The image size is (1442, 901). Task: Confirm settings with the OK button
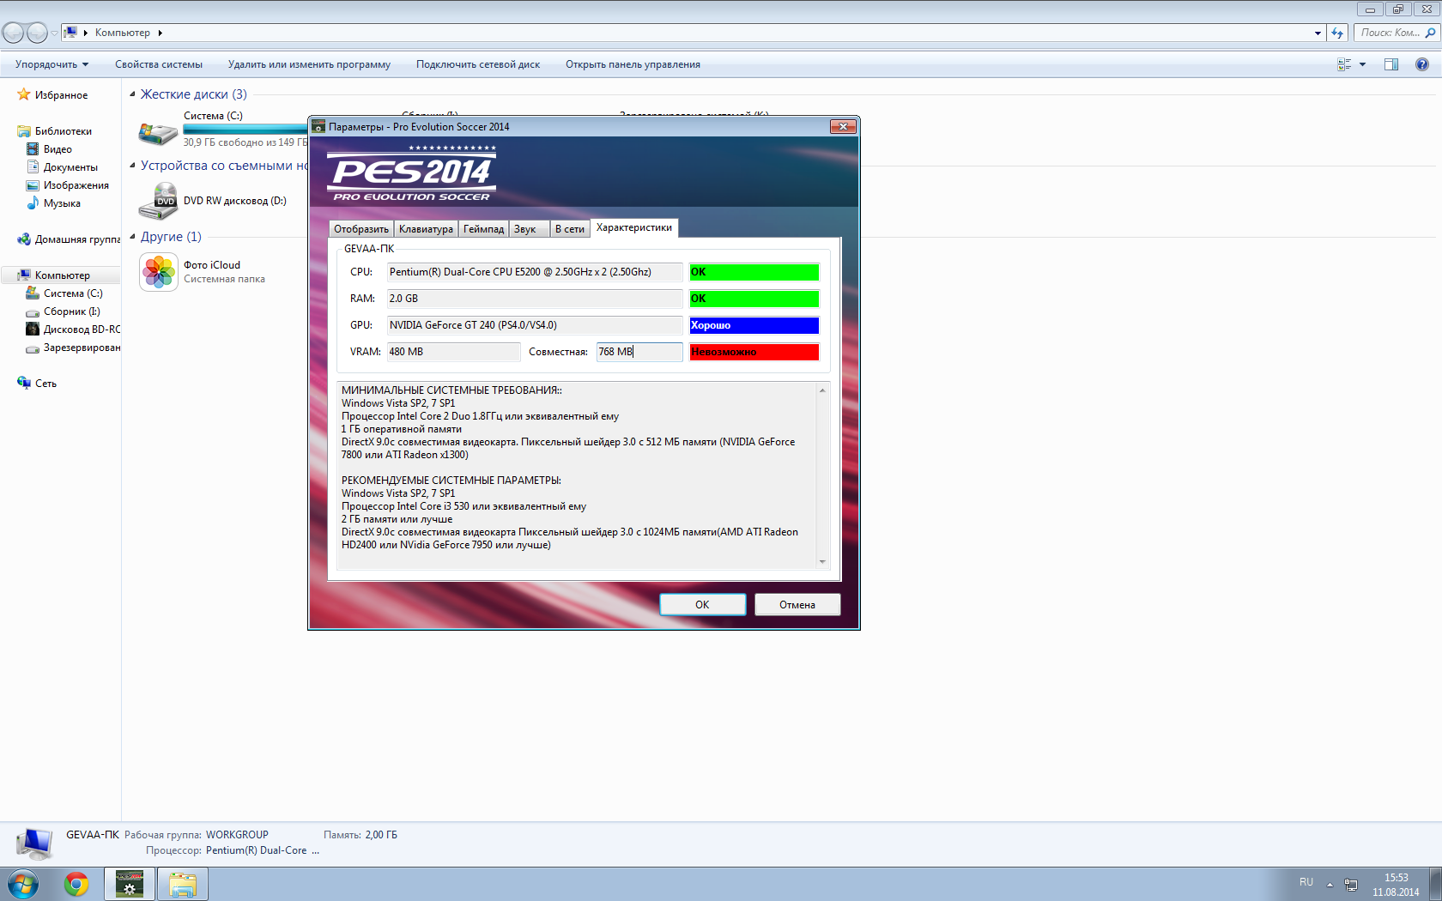702,605
